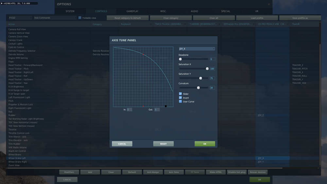Click the Modifiers button
Screen dimensions: 327x184
[69, 172]
